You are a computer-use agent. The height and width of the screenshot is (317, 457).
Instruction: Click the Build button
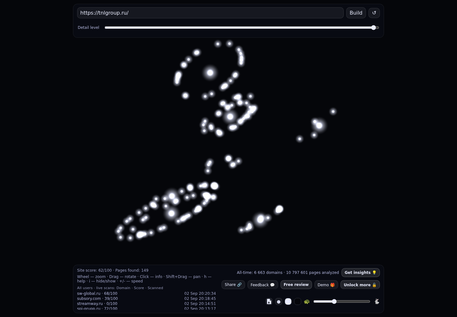click(356, 13)
